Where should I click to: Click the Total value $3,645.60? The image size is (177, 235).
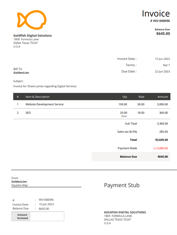coord(162,140)
